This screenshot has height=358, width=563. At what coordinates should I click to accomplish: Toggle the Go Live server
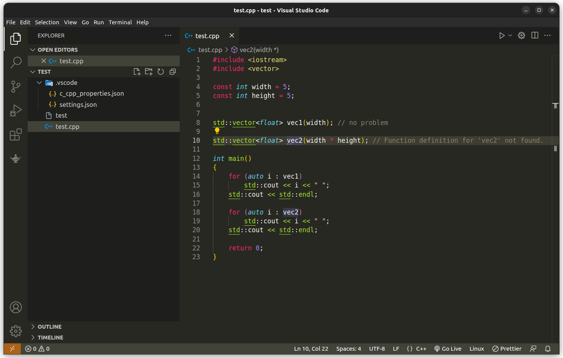click(x=447, y=348)
